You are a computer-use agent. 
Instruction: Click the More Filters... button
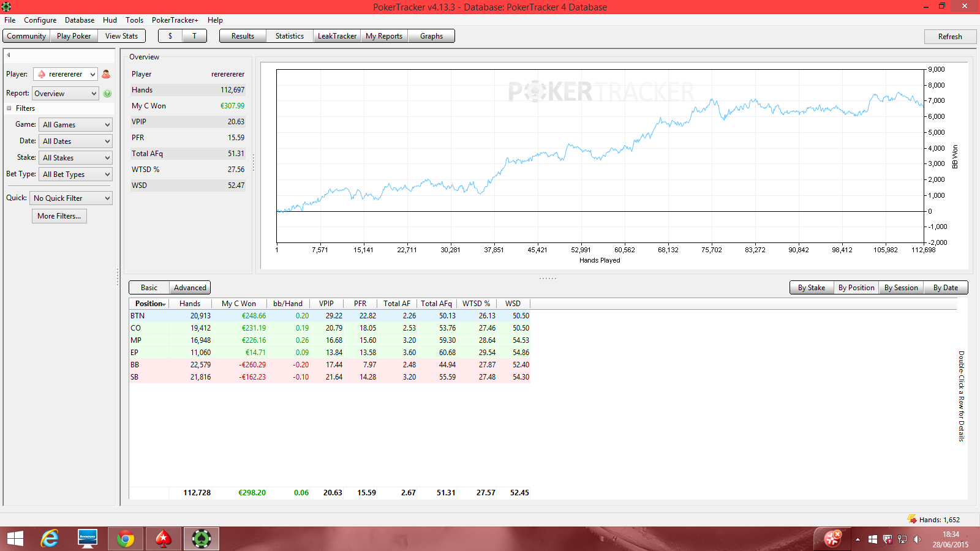tap(59, 216)
